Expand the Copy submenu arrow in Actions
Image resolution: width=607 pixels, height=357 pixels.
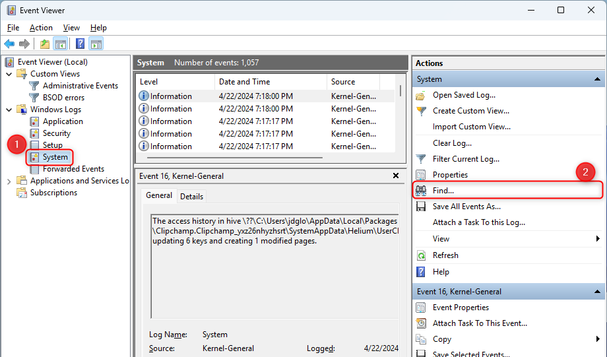coord(598,339)
